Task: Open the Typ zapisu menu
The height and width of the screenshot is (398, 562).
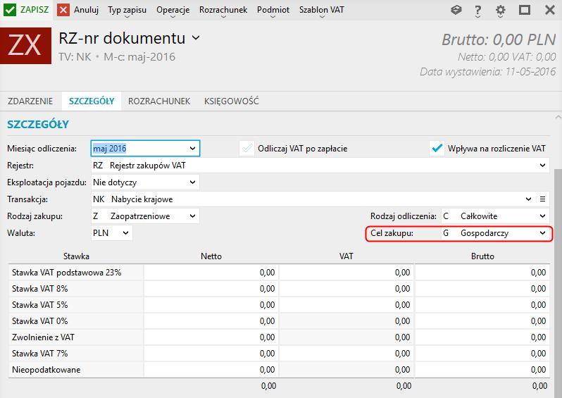Action: tap(127, 10)
